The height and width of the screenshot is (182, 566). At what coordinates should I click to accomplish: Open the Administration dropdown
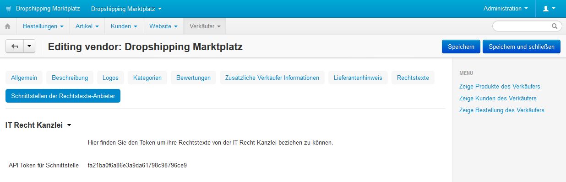(506, 9)
